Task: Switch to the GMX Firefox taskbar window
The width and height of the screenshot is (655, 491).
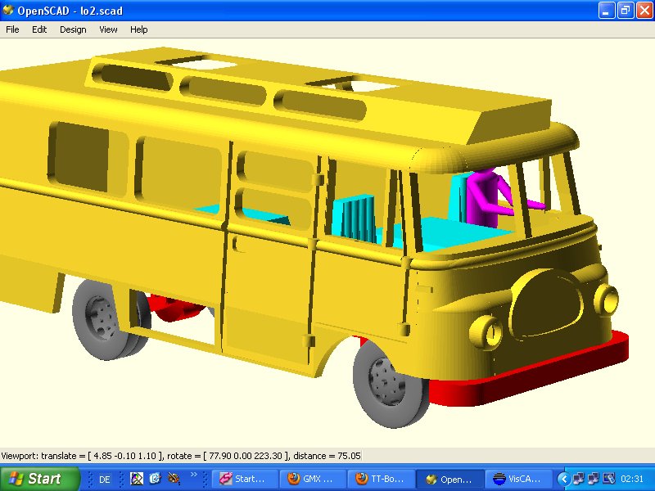Action: click(x=313, y=480)
